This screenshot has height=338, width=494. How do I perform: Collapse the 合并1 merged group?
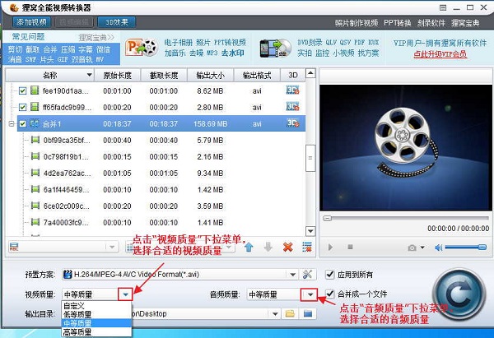(12, 123)
